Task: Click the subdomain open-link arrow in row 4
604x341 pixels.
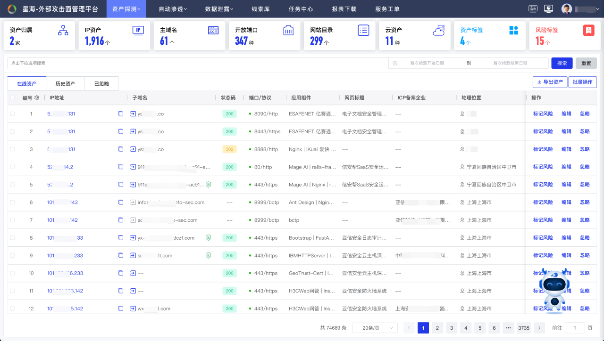Action: tap(133, 167)
